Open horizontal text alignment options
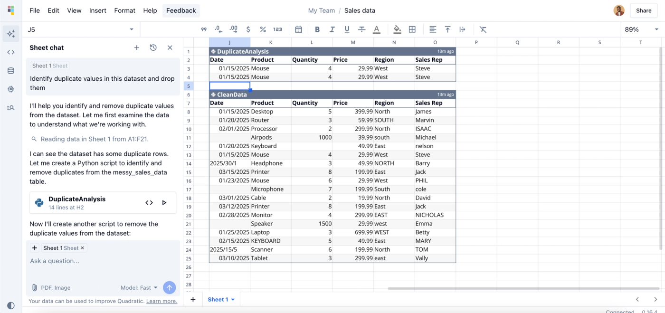 click(433, 29)
